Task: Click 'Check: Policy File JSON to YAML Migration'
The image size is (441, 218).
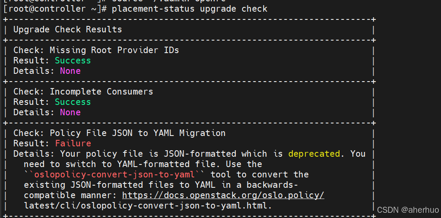Action: [x=119, y=133]
